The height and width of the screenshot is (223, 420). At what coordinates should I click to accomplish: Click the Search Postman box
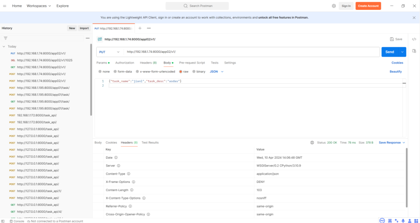click(x=197, y=6)
